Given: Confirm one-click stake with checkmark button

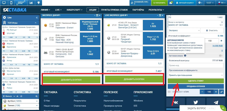Looking at the screenshot, I should click(221, 92).
